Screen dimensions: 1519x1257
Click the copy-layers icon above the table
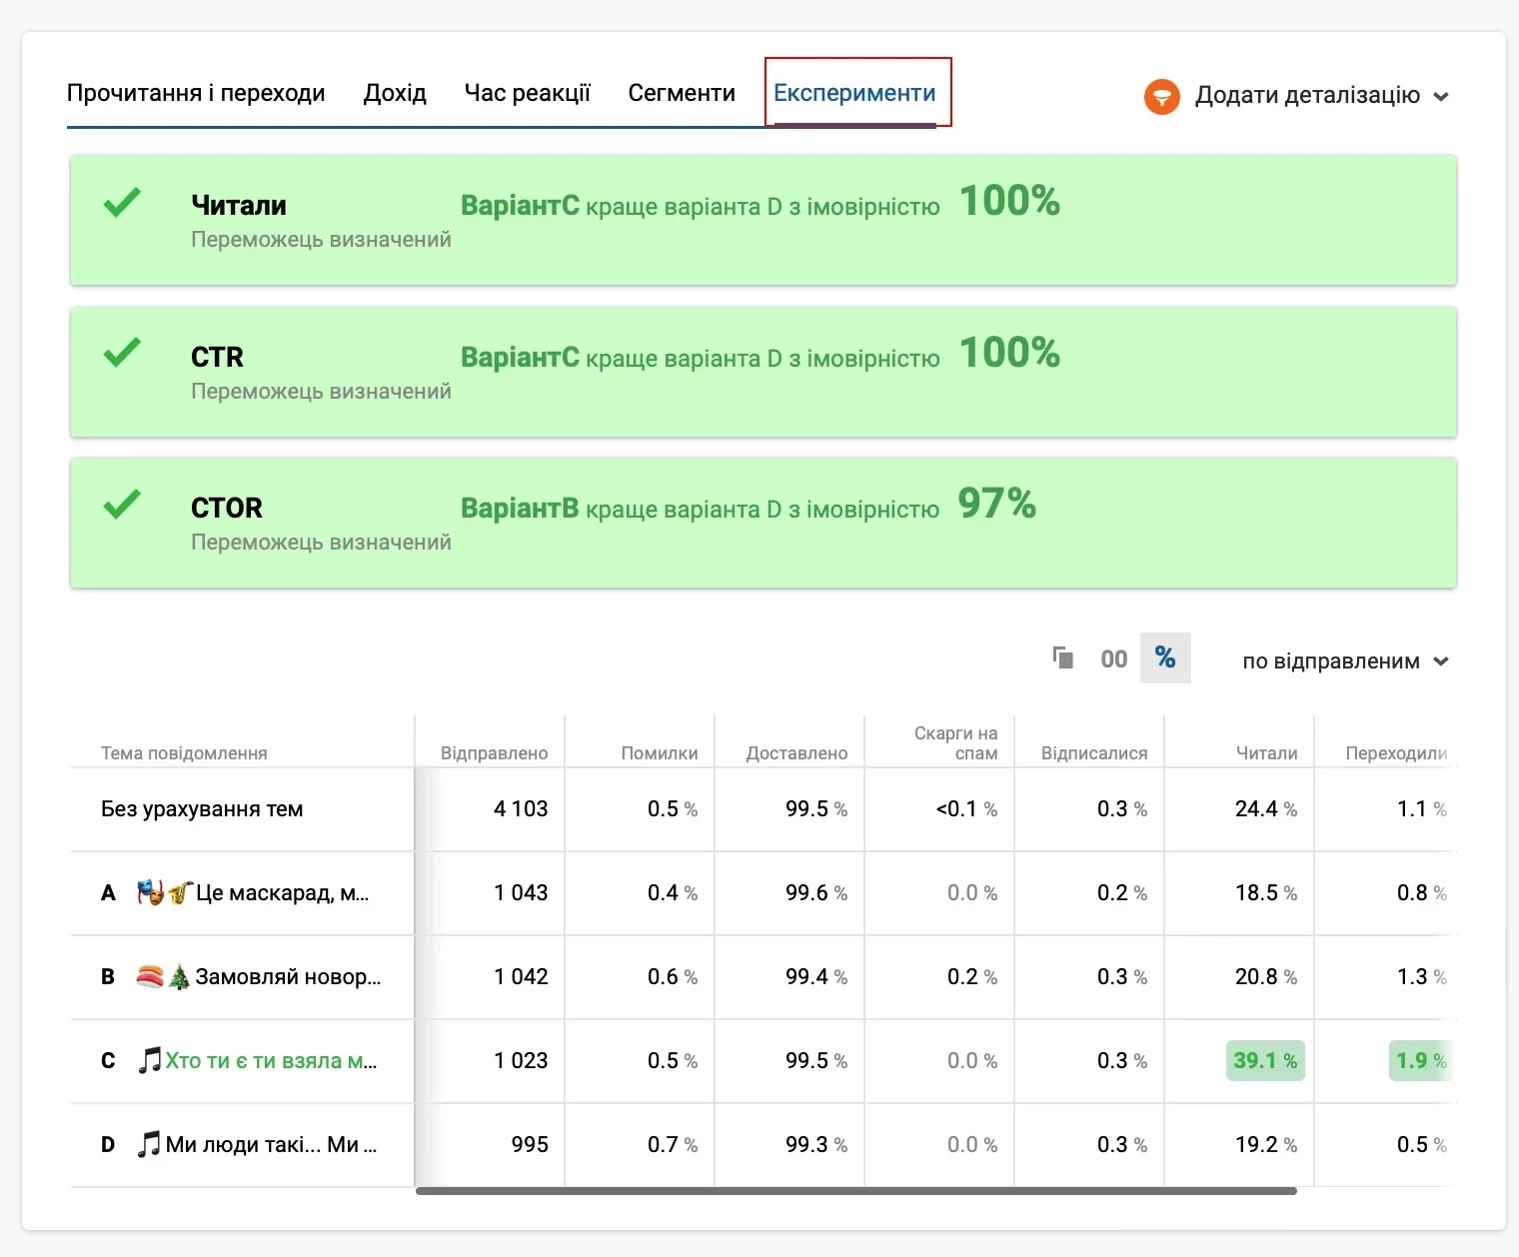[x=1063, y=657]
